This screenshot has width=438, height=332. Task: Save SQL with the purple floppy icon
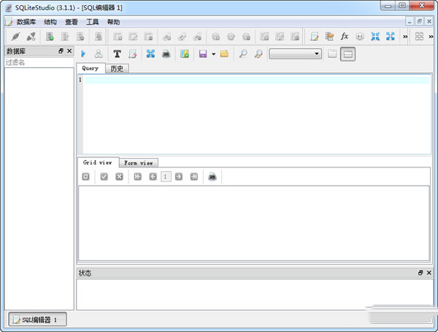click(x=203, y=53)
